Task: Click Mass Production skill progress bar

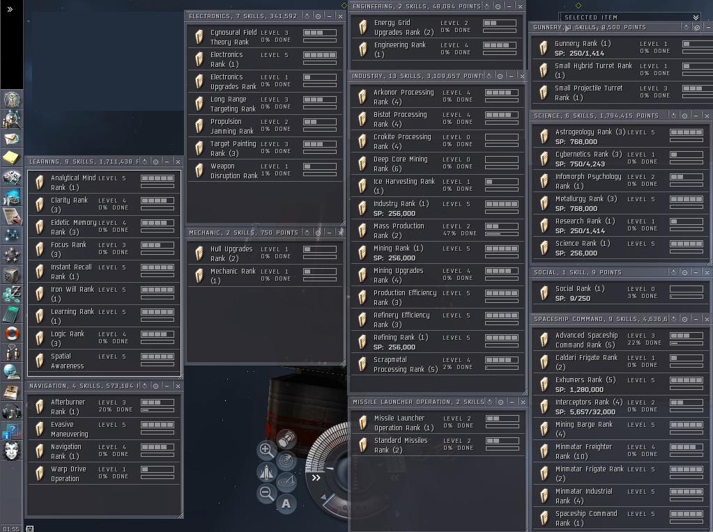Action: click(x=502, y=234)
